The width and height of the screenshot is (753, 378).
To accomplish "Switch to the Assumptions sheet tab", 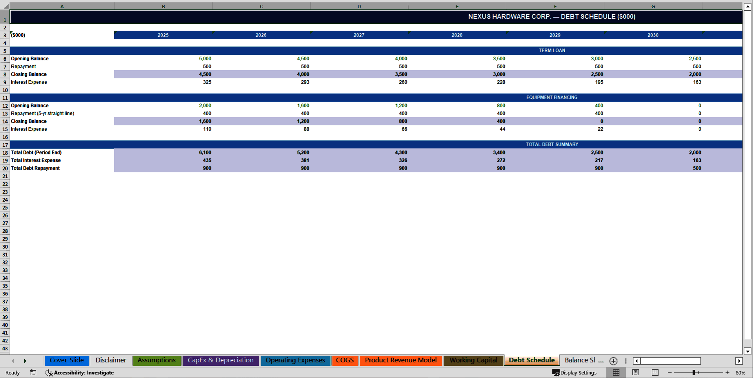I will click(x=156, y=360).
